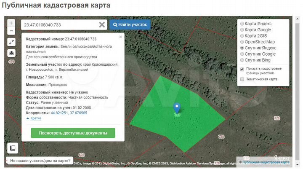Click Дата постановки на учет line
303x169 pixels.
click(x=58, y=108)
